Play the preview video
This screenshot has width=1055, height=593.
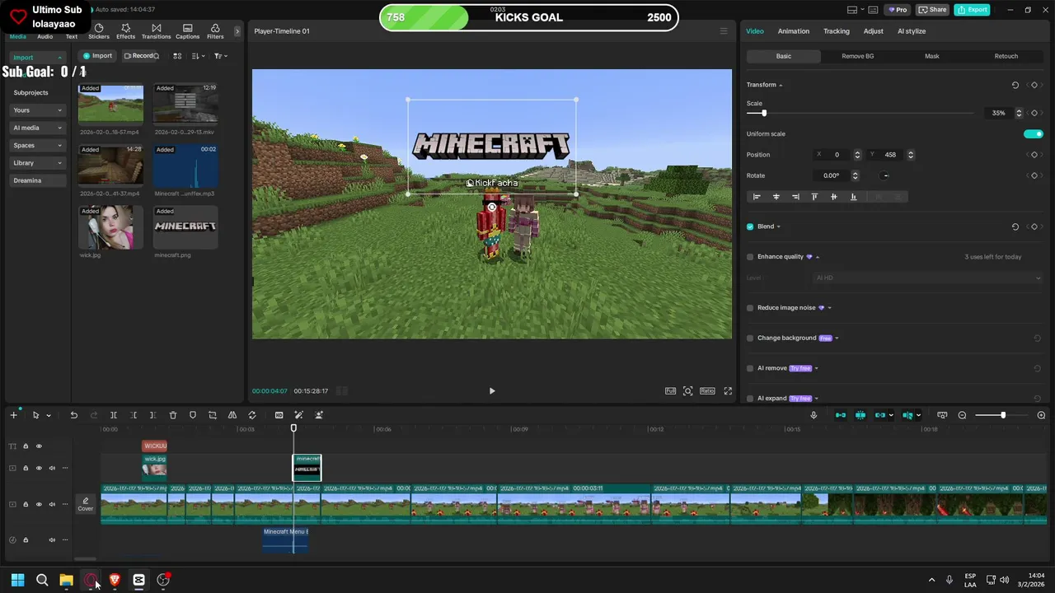click(x=492, y=391)
